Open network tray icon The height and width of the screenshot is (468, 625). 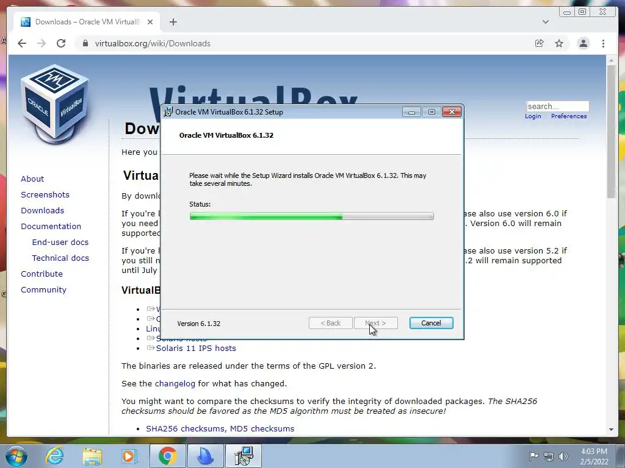549,456
